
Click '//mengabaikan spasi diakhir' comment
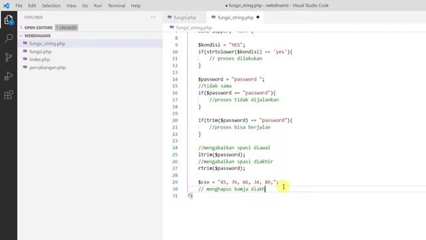point(236,161)
